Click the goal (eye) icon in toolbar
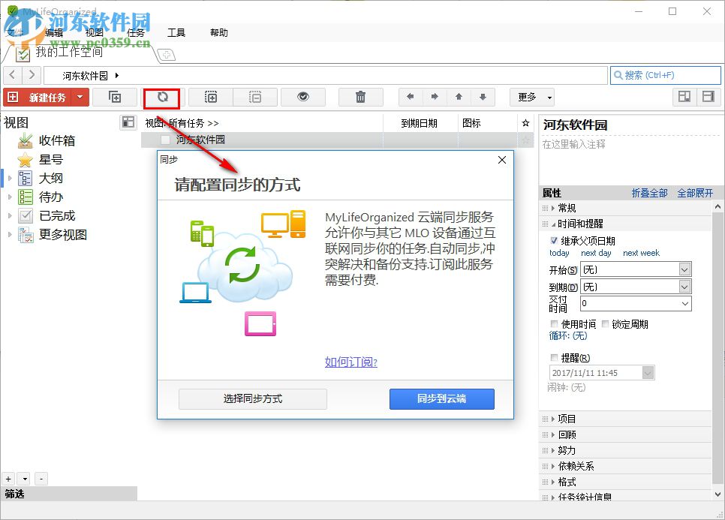725x520 pixels. [x=302, y=97]
